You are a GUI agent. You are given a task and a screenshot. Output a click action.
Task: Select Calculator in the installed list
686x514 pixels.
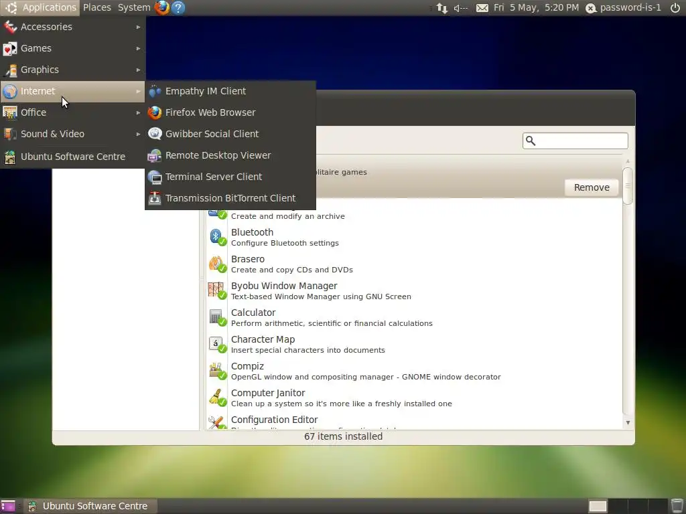point(414,317)
